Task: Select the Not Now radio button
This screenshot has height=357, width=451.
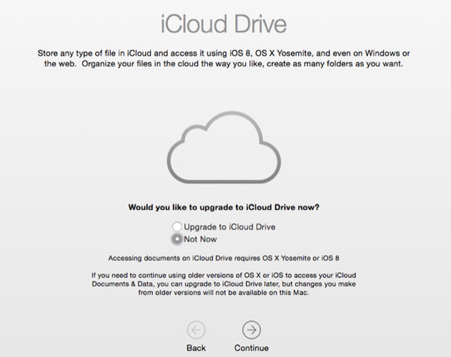Action: pyautogui.click(x=177, y=239)
